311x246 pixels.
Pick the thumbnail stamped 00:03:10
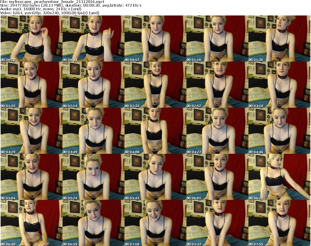point(279,85)
